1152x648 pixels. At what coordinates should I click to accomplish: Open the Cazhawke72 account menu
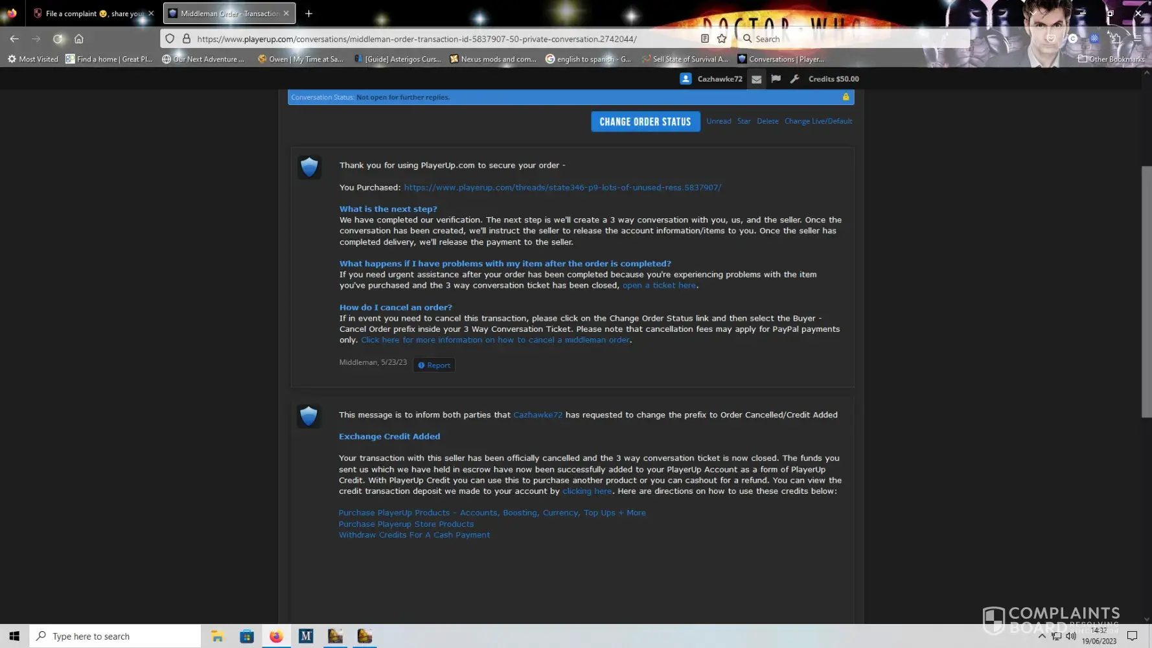720,79
